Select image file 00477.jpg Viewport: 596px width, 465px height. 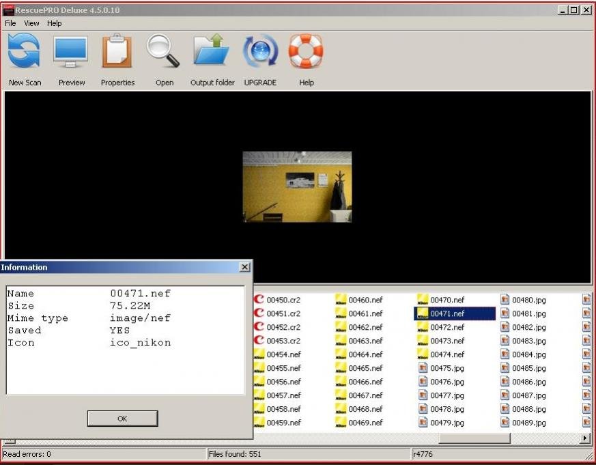(x=446, y=395)
